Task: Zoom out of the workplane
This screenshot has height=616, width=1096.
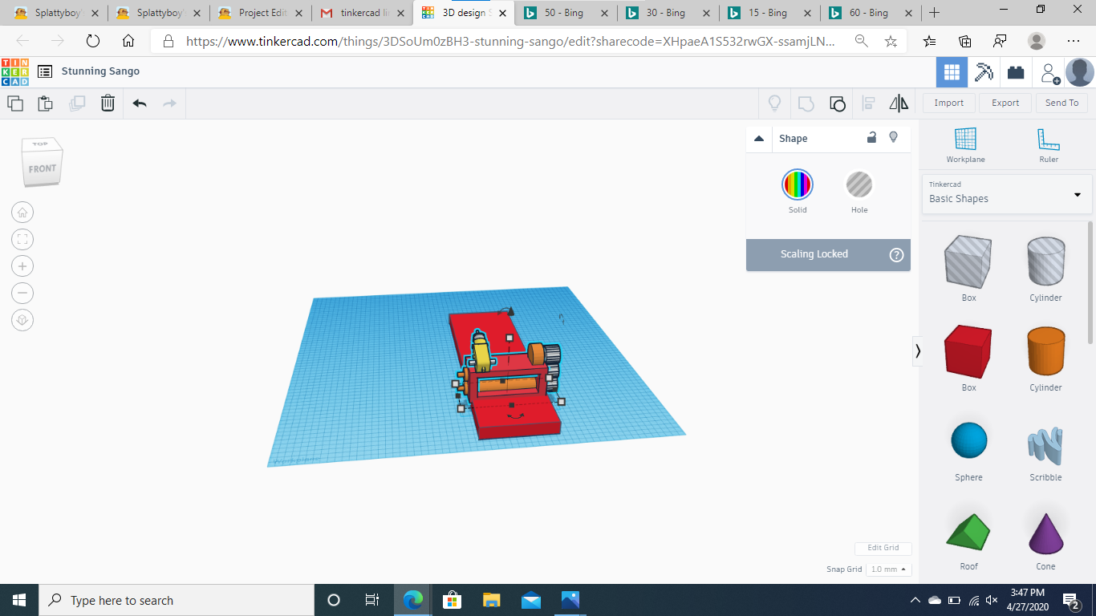Action: (22, 293)
